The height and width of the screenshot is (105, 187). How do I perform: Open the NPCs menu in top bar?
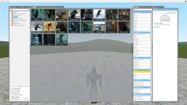[x=8, y=1]
